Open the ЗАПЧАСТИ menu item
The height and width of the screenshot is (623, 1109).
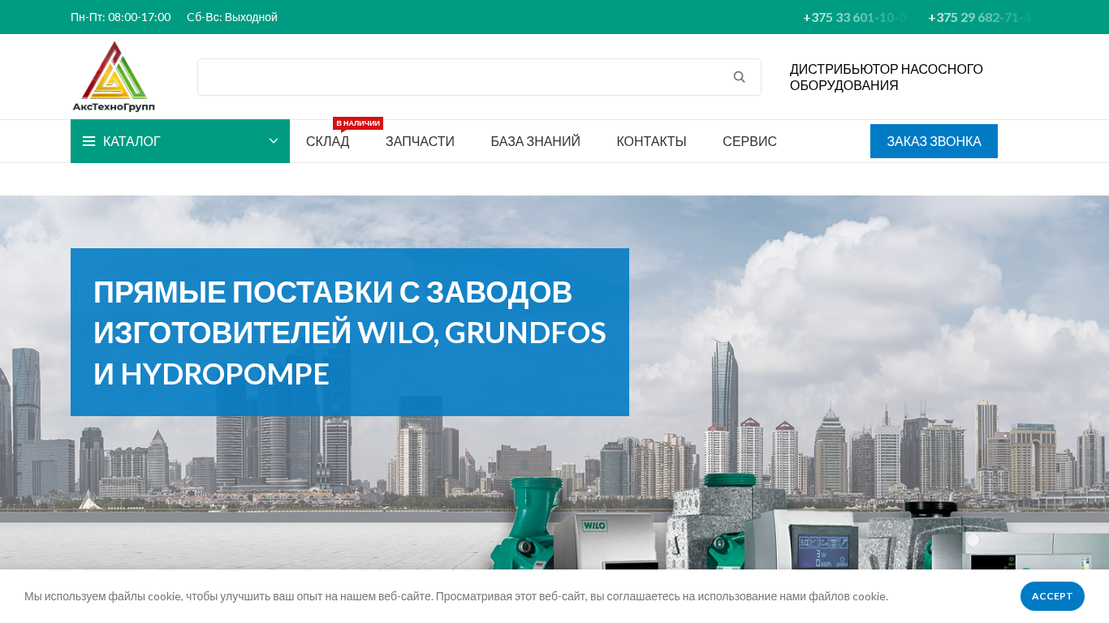click(x=420, y=141)
